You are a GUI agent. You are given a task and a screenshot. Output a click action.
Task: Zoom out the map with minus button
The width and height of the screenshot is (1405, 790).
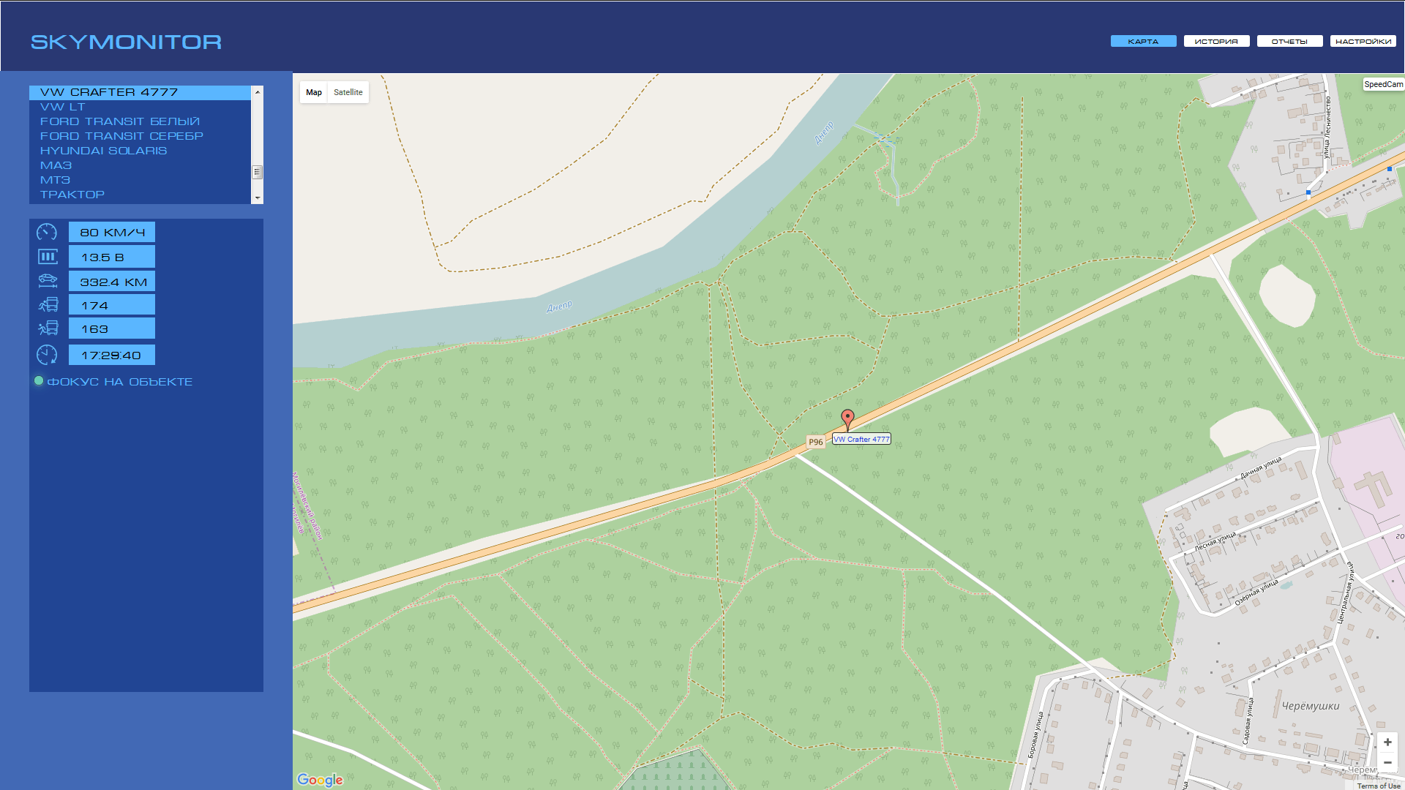point(1387,762)
